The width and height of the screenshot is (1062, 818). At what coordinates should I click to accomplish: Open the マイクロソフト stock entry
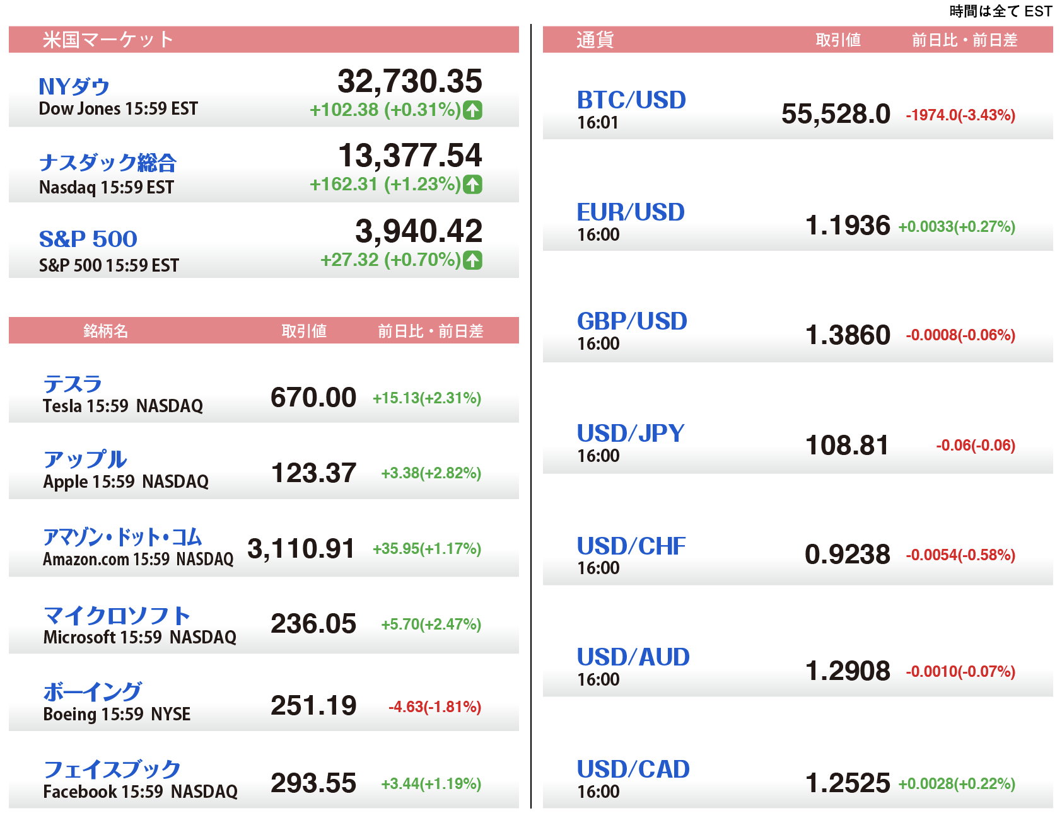117,615
